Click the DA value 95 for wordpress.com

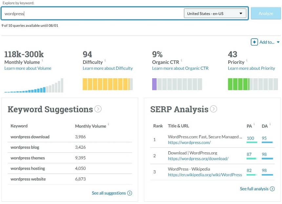click(x=264, y=138)
